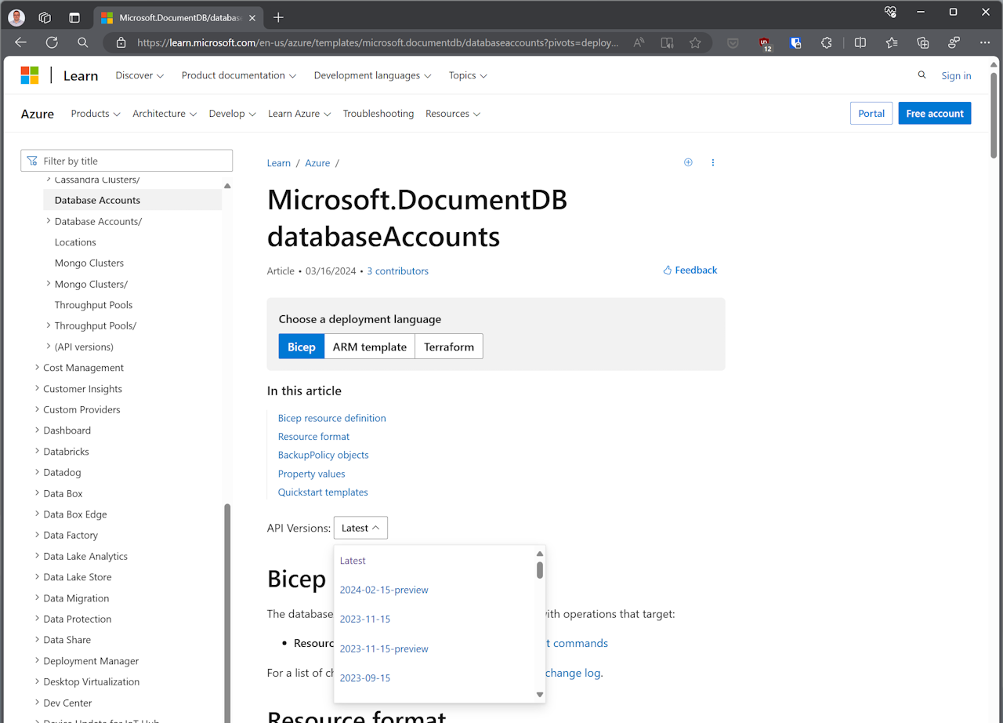Screen dimensions: 1003x723
Task: Expand the Cost Management tree node
Action: point(37,368)
